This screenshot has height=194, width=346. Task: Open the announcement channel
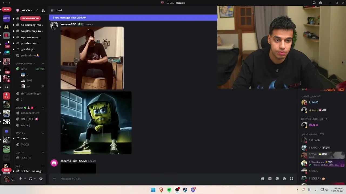[30, 113]
